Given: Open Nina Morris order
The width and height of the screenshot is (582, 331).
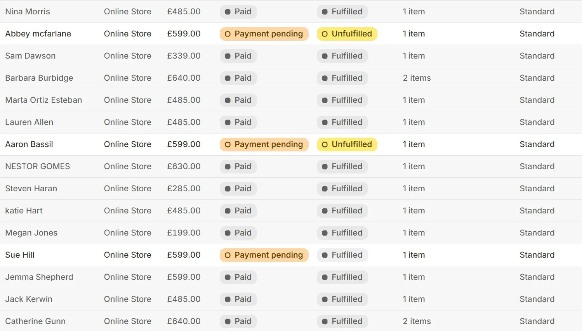Looking at the screenshot, I should [28, 12].
